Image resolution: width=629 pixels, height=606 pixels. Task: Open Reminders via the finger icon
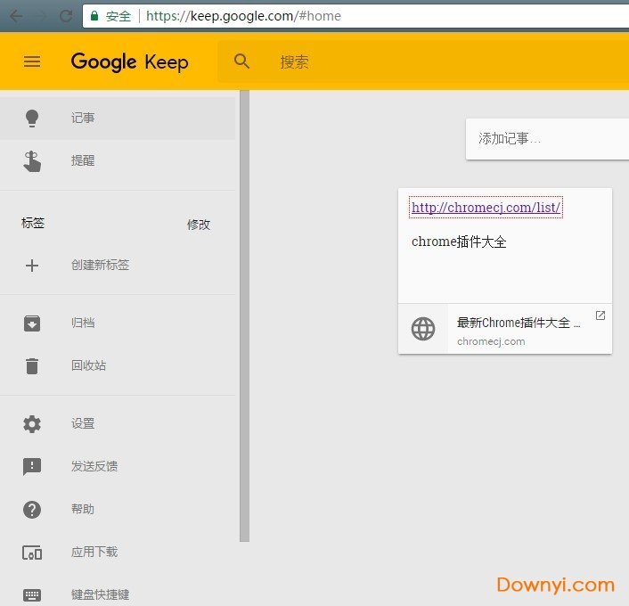click(x=32, y=161)
